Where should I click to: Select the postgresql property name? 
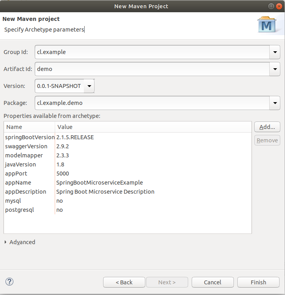pyautogui.click(x=20, y=210)
